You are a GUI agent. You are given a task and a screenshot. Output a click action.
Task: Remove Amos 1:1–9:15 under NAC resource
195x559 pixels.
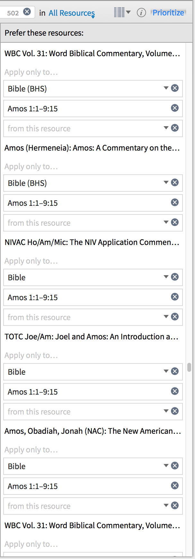point(175,485)
